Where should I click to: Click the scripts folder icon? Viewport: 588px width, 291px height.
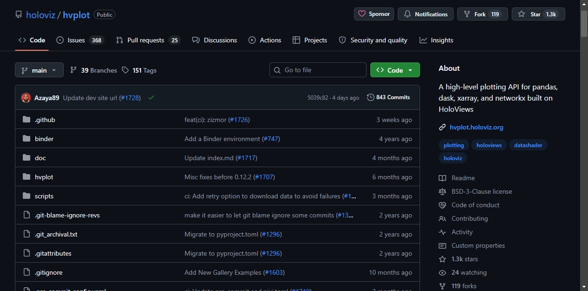pyautogui.click(x=27, y=196)
